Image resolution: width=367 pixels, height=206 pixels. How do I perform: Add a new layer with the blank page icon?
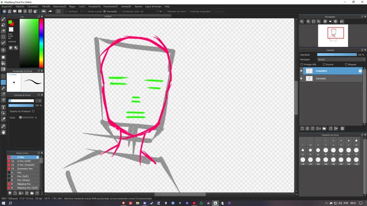(x=302, y=128)
